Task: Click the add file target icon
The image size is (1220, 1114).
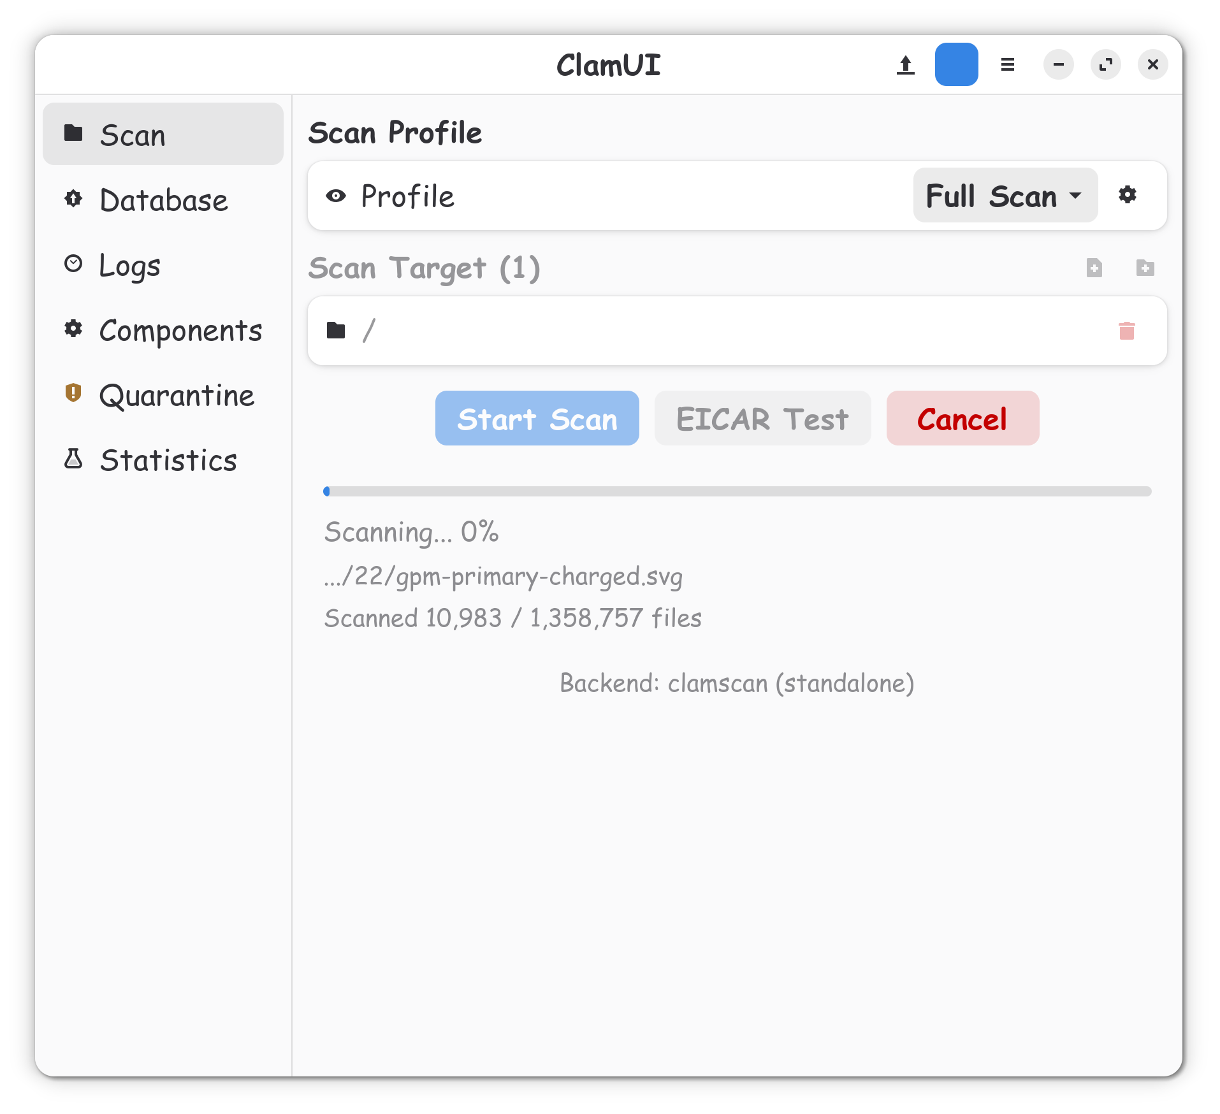Action: click(x=1094, y=268)
